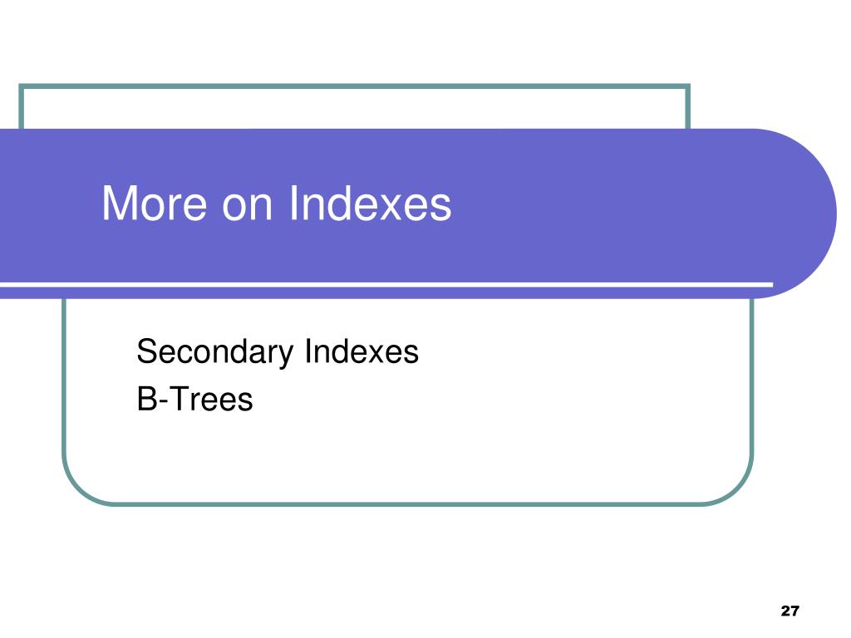This screenshot has height=638, width=851.
Task: Select the 'Secondary Indexes' text line
Action: point(278,352)
